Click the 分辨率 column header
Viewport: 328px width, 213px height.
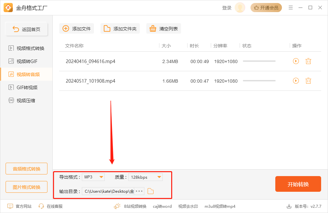[220, 46]
